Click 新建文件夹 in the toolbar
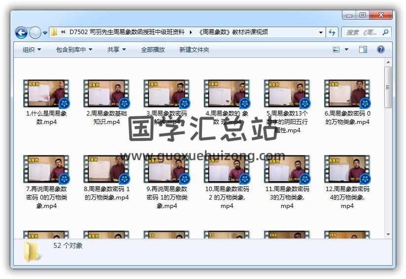The image size is (406, 279). click(x=194, y=49)
